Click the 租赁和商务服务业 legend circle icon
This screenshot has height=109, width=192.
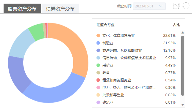pos(98,80)
